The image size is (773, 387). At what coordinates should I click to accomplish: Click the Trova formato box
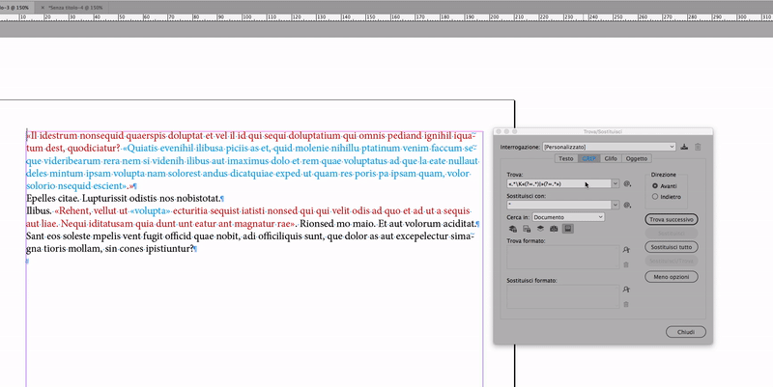tap(563, 257)
